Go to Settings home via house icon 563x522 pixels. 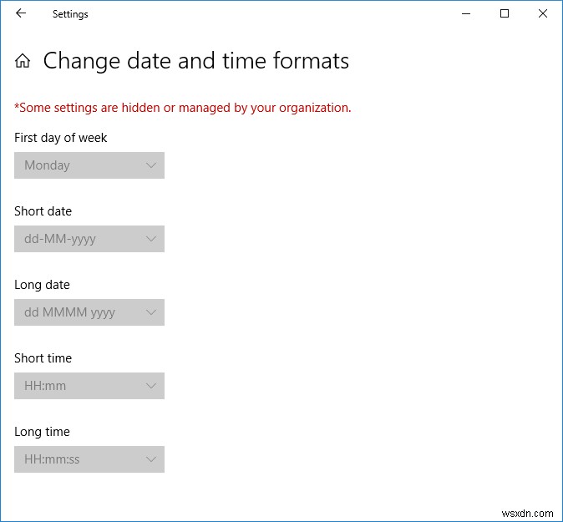(x=23, y=61)
